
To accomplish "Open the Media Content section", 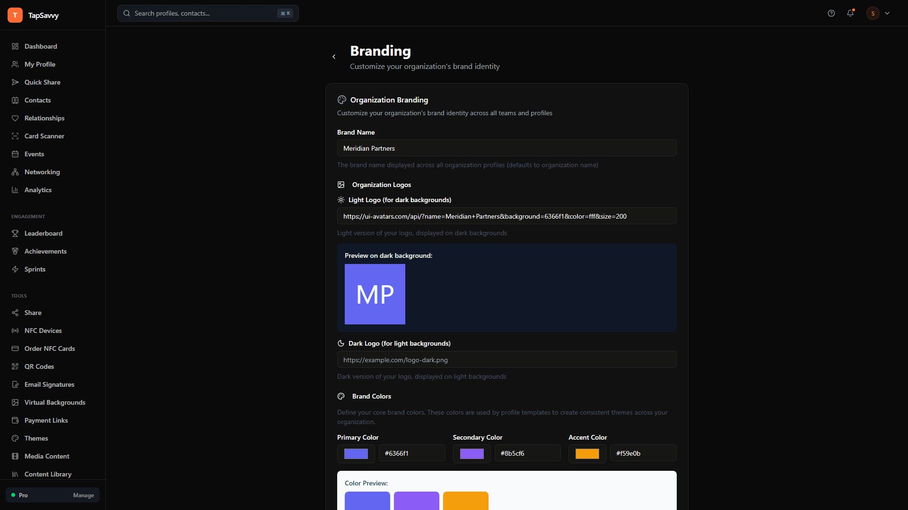I will pyautogui.click(x=47, y=456).
